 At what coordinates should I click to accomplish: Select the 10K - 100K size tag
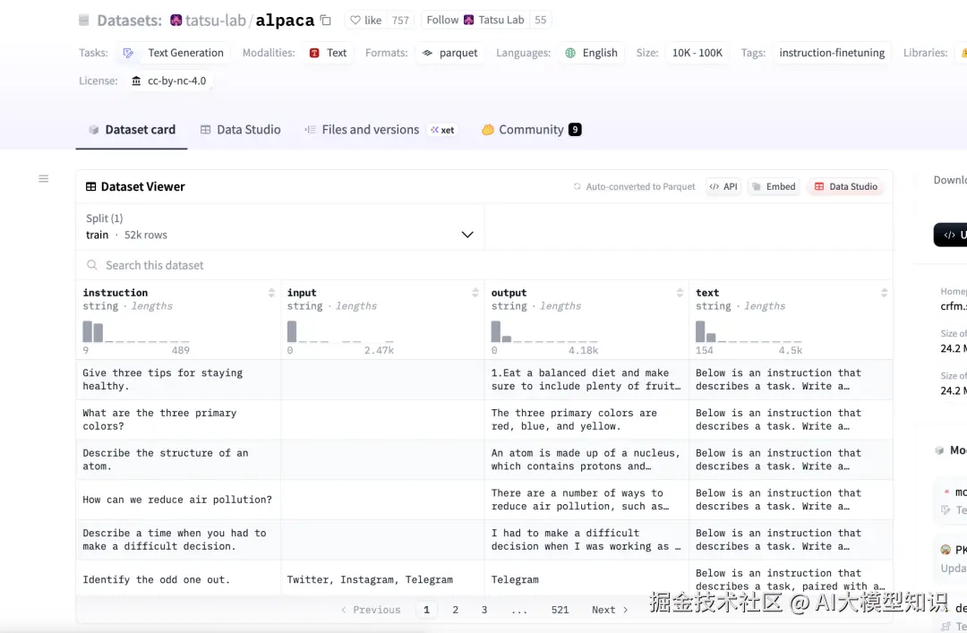pyautogui.click(x=697, y=53)
